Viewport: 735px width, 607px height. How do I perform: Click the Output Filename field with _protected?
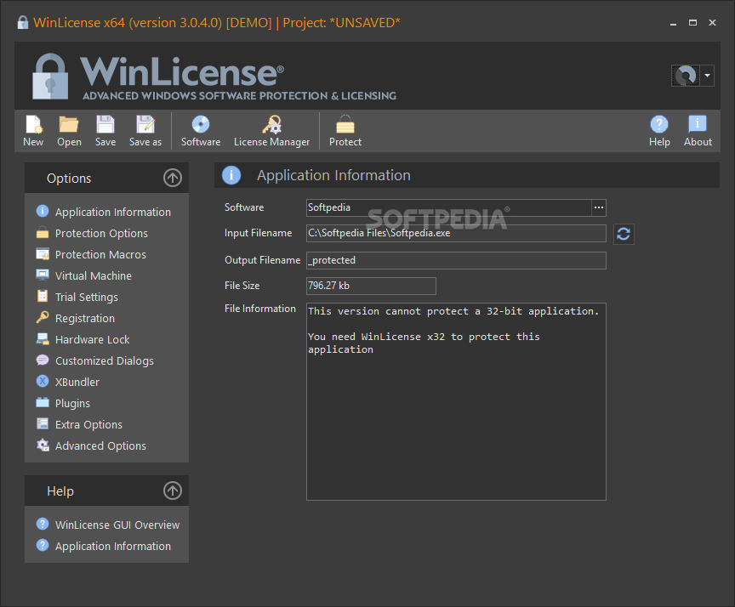coord(456,260)
